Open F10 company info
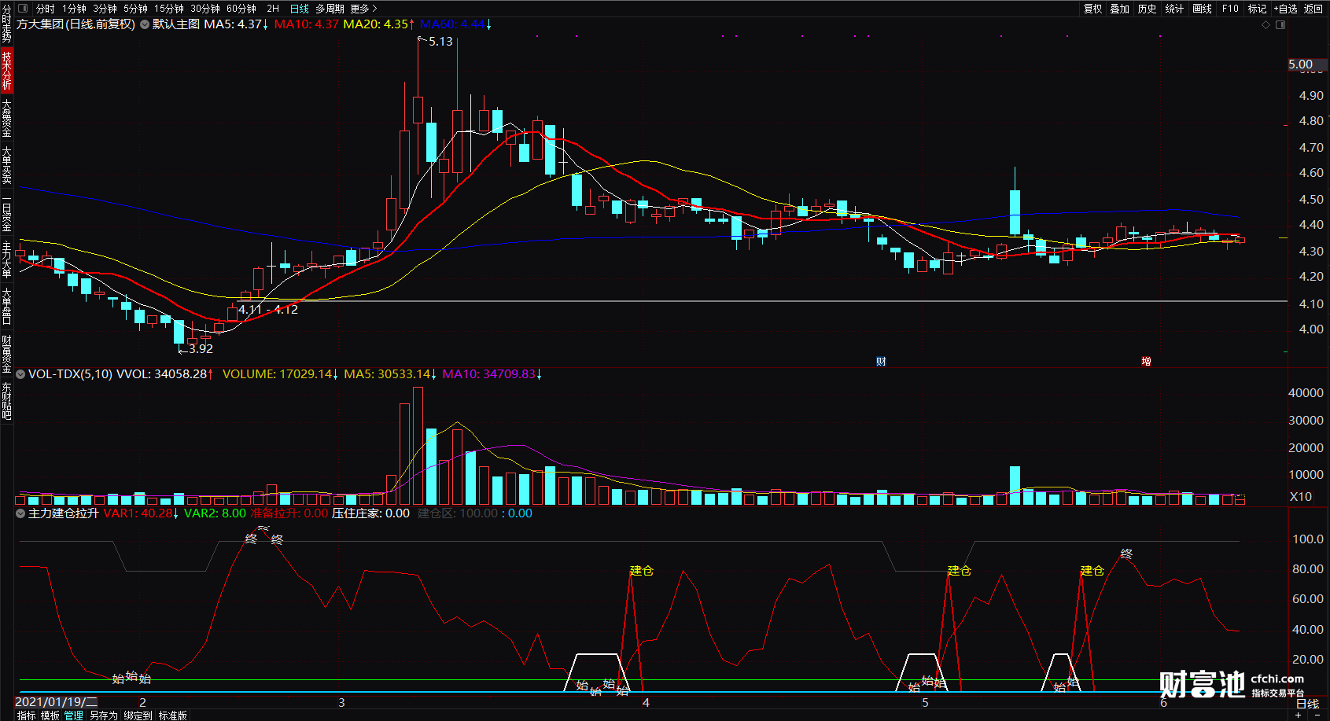Image resolution: width=1330 pixels, height=721 pixels. (x=1230, y=9)
